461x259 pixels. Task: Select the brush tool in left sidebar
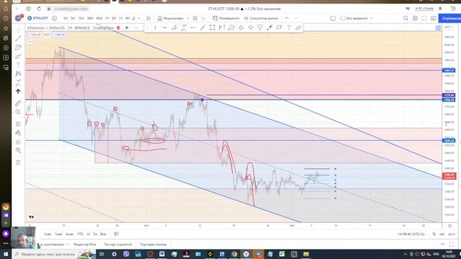point(18,56)
